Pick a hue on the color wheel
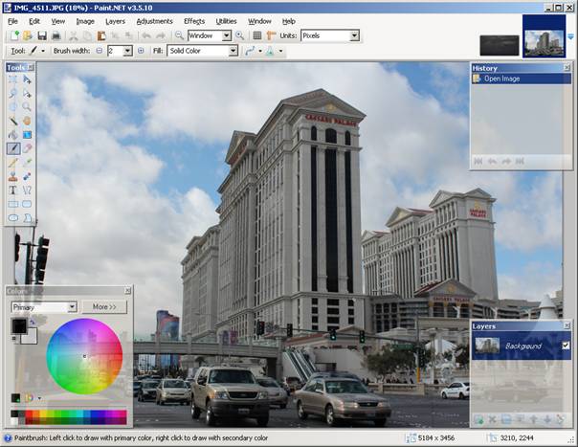This screenshot has width=578, height=447. coord(84,356)
